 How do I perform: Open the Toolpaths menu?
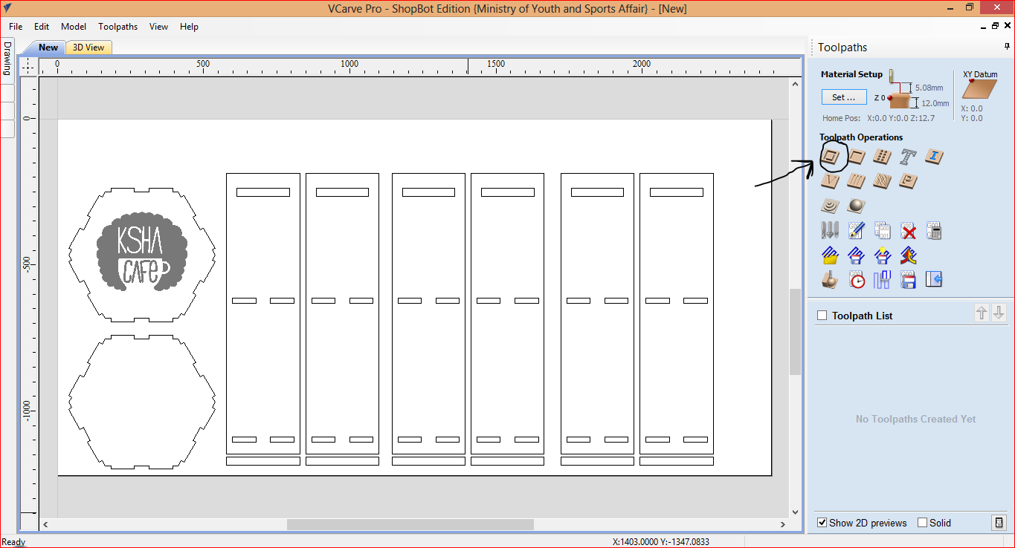(118, 27)
